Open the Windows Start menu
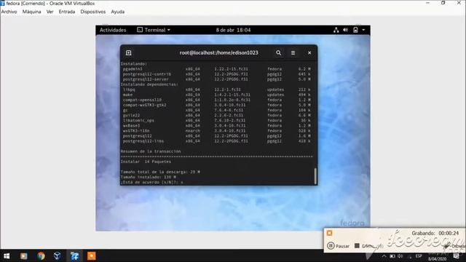The height and width of the screenshot is (262, 466). tap(7, 256)
